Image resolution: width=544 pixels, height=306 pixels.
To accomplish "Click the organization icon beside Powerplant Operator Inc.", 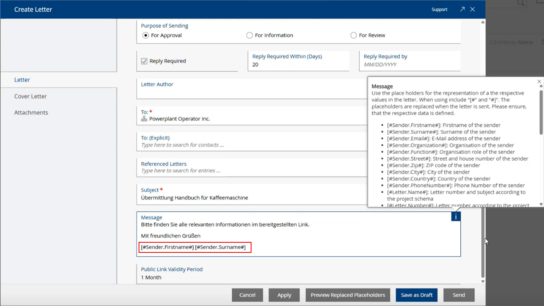I will pos(144,119).
